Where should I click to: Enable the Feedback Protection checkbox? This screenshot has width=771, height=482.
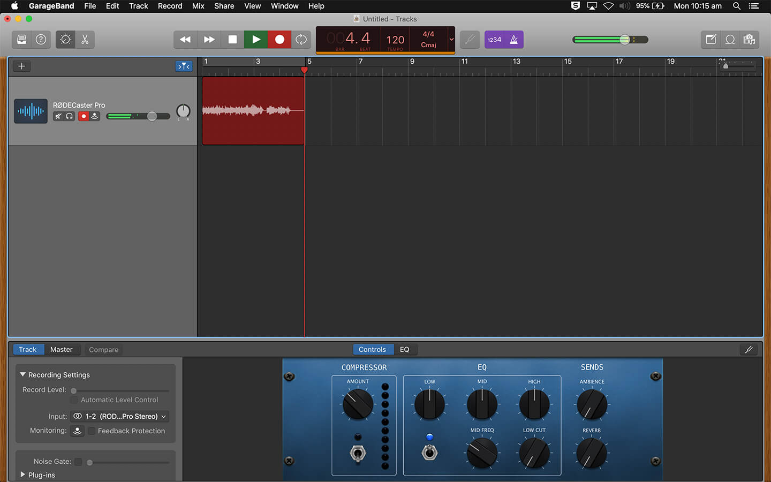92,431
